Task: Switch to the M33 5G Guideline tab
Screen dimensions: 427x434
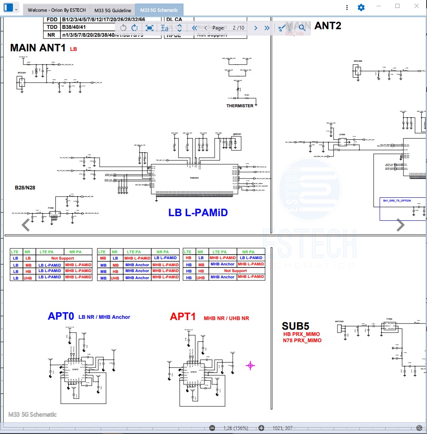Action: coord(112,10)
